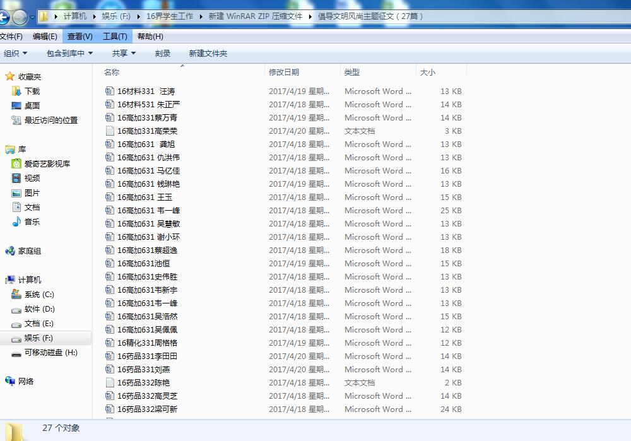Open the Tools (工具) menu
Viewport: 631px width, 441px height.
click(115, 37)
